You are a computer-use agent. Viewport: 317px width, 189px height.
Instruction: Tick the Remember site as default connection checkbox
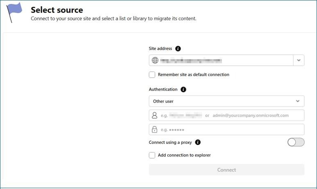152,75
